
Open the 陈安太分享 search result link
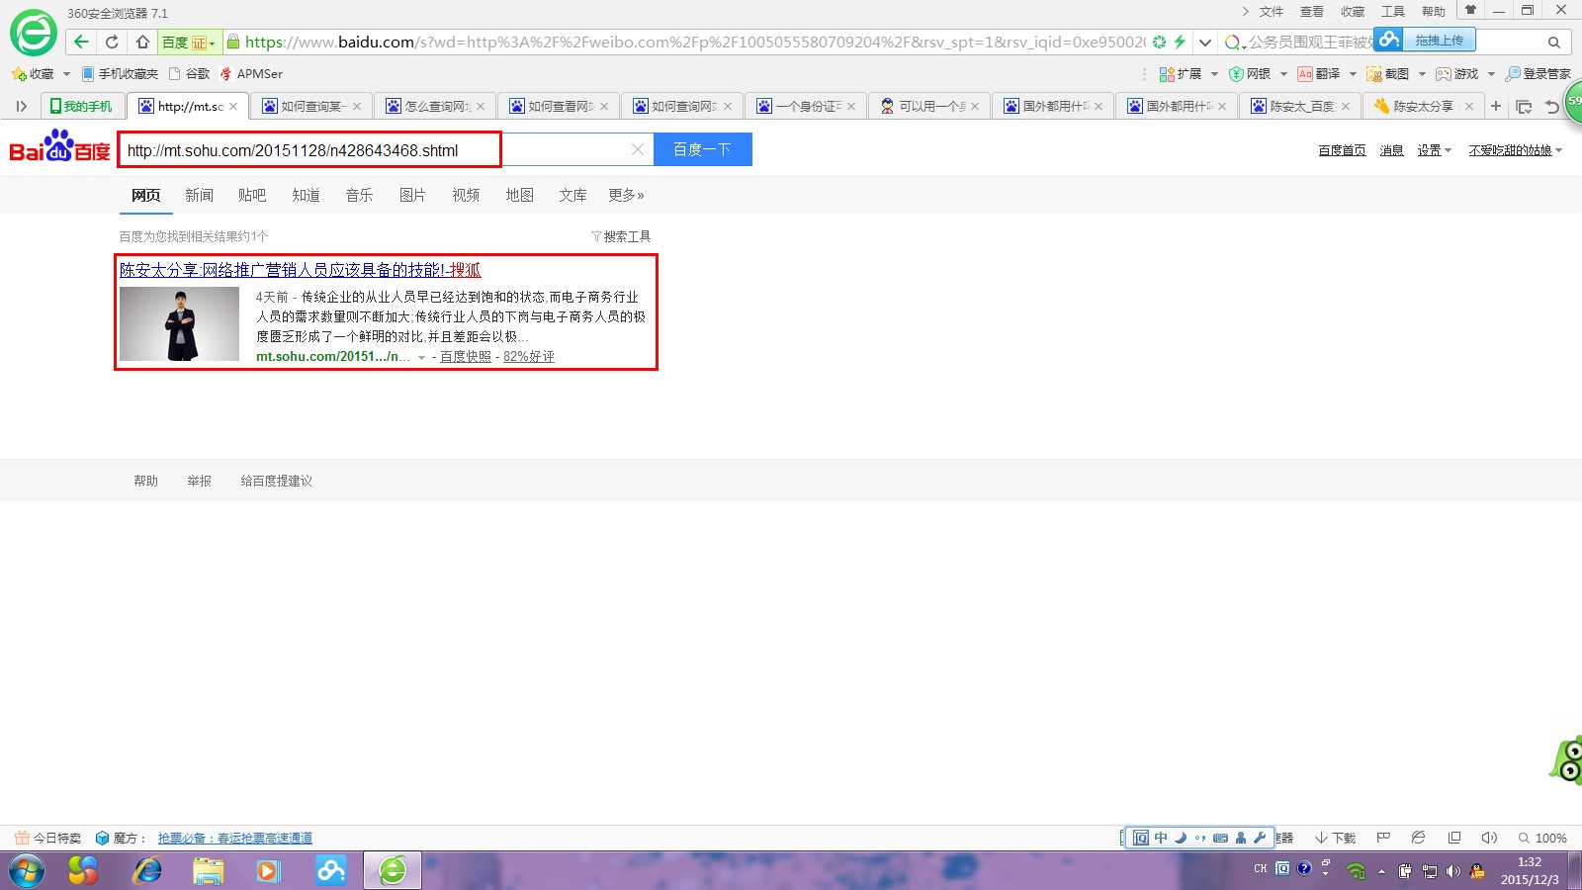(x=300, y=270)
